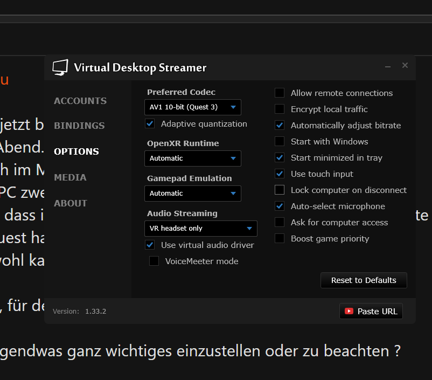Minimize the Virtual Desktop Streamer window
Image resolution: width=432 pixels, height=380 pixels.
388,66
